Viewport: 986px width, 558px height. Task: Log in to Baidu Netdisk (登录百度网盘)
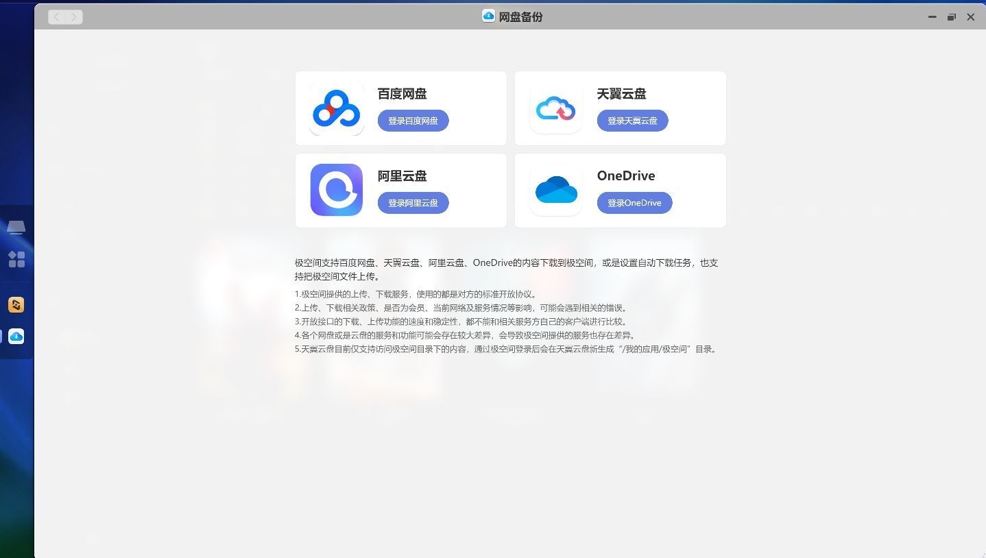click(x=413, y=121)
